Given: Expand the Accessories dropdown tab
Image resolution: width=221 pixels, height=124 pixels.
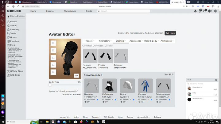Looking at the screenshot, I should pos(136,41).
